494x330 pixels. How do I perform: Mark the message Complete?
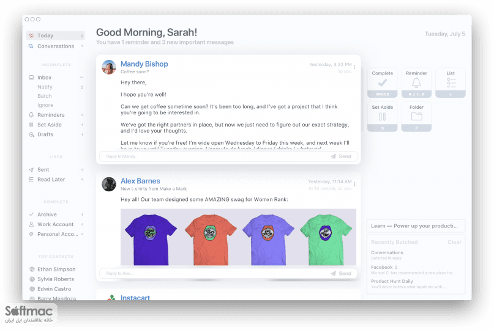(x=382, y=82)
